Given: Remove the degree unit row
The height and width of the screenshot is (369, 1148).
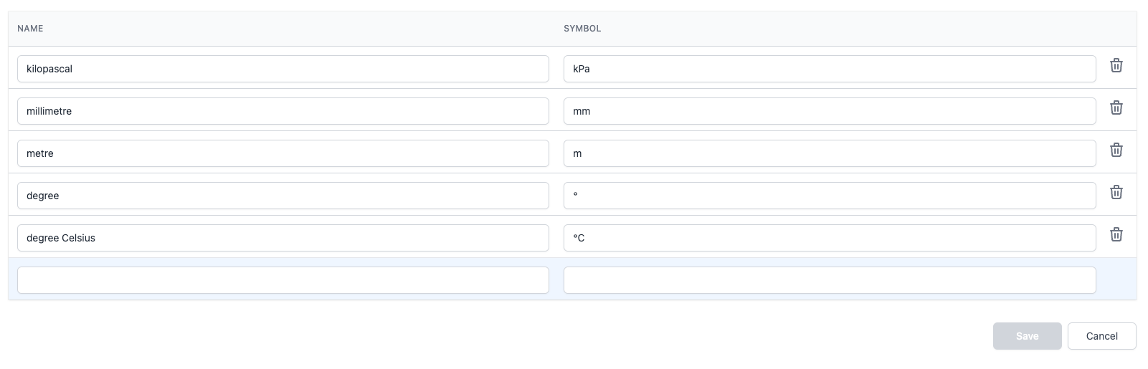Looking at the screenshot, I should tap(1116, 193).
